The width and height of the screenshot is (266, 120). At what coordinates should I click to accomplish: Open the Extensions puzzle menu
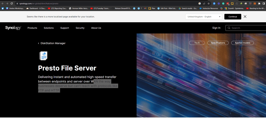(x=259, y=3)
